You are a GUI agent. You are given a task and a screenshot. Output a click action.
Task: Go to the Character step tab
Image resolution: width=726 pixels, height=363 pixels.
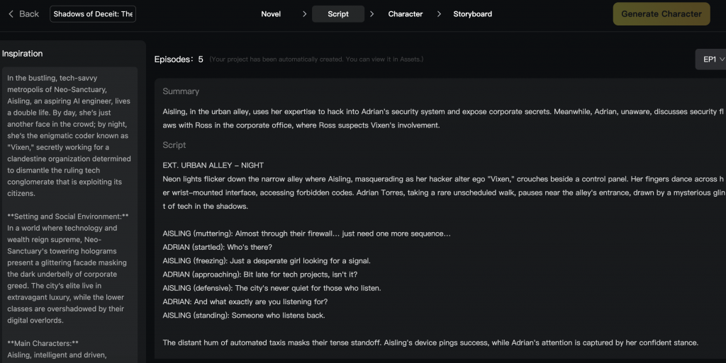pos(406,14)
